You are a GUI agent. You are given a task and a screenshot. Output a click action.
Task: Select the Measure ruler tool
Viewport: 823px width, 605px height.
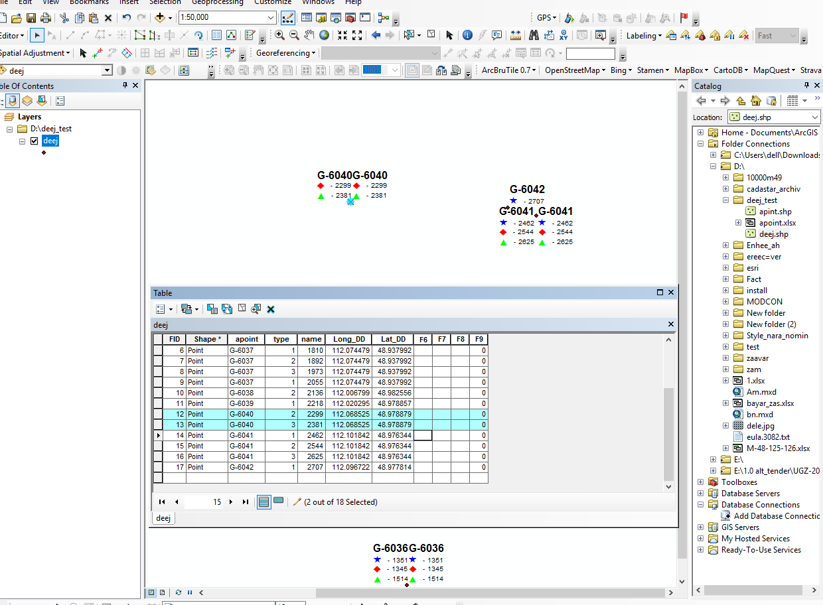tap(516, 35)
